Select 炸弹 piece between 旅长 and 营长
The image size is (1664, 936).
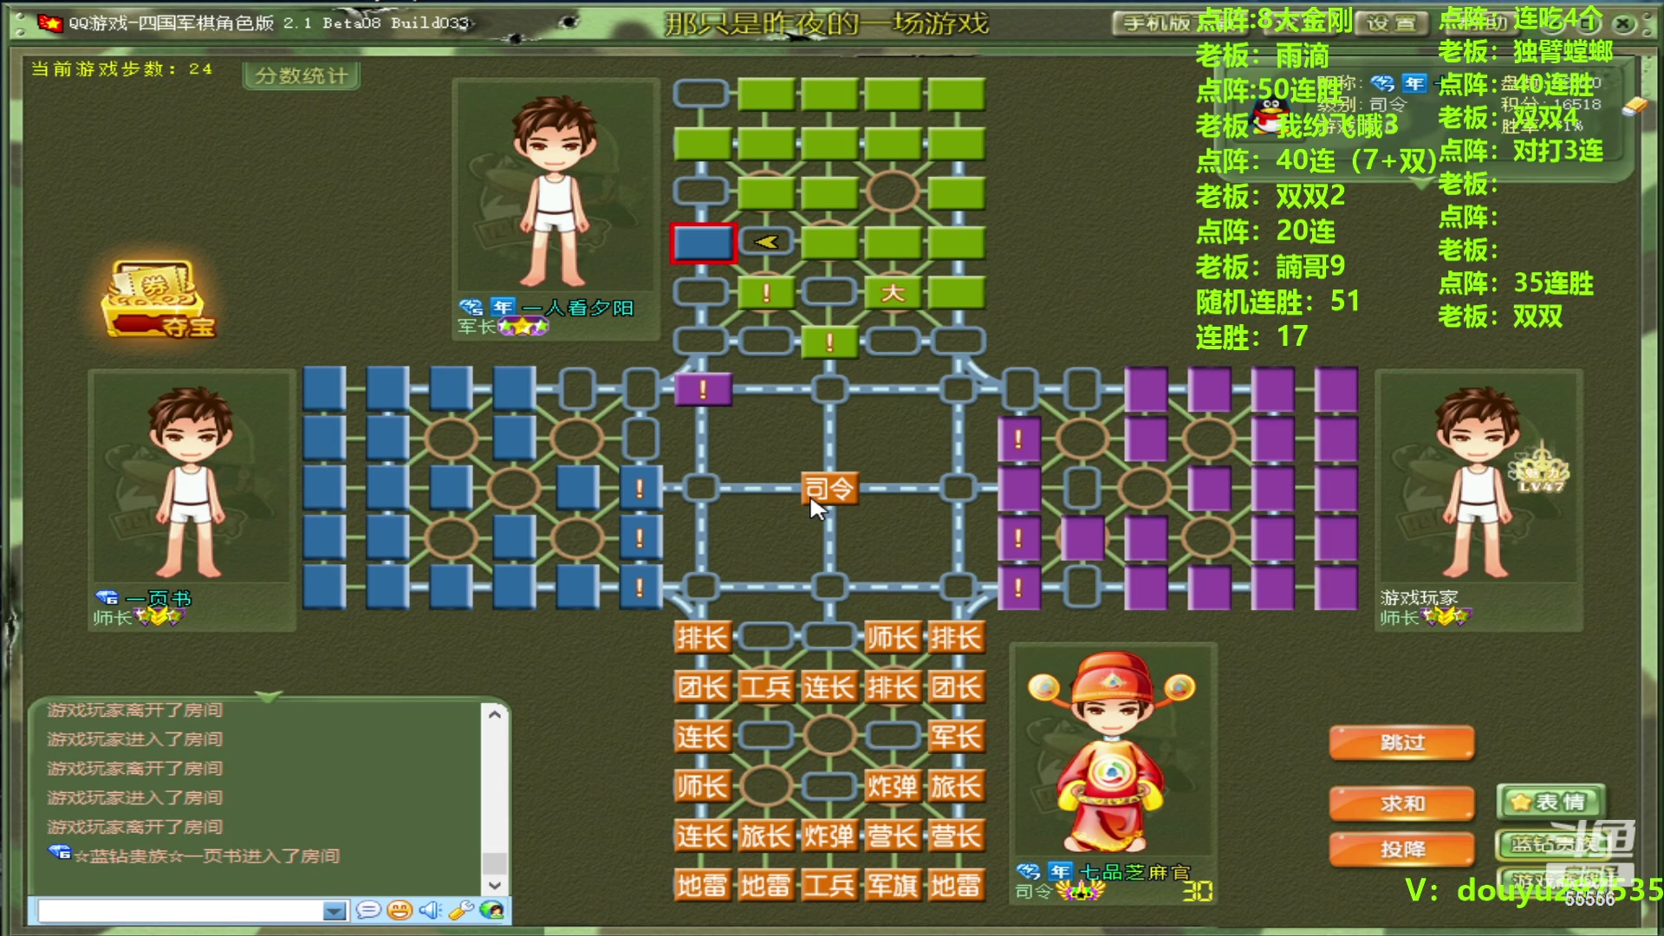829,836
